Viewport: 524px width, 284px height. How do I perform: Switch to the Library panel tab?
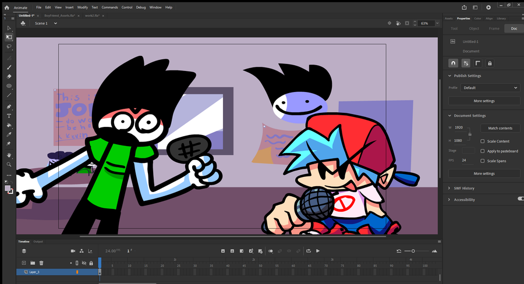[x=501, y=19]
